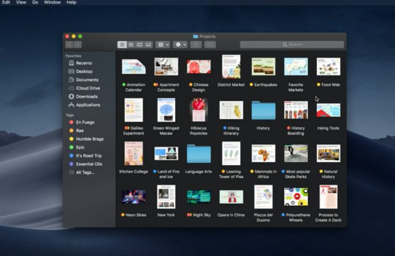Filter by the red En Fuego tag

(86, 122)
